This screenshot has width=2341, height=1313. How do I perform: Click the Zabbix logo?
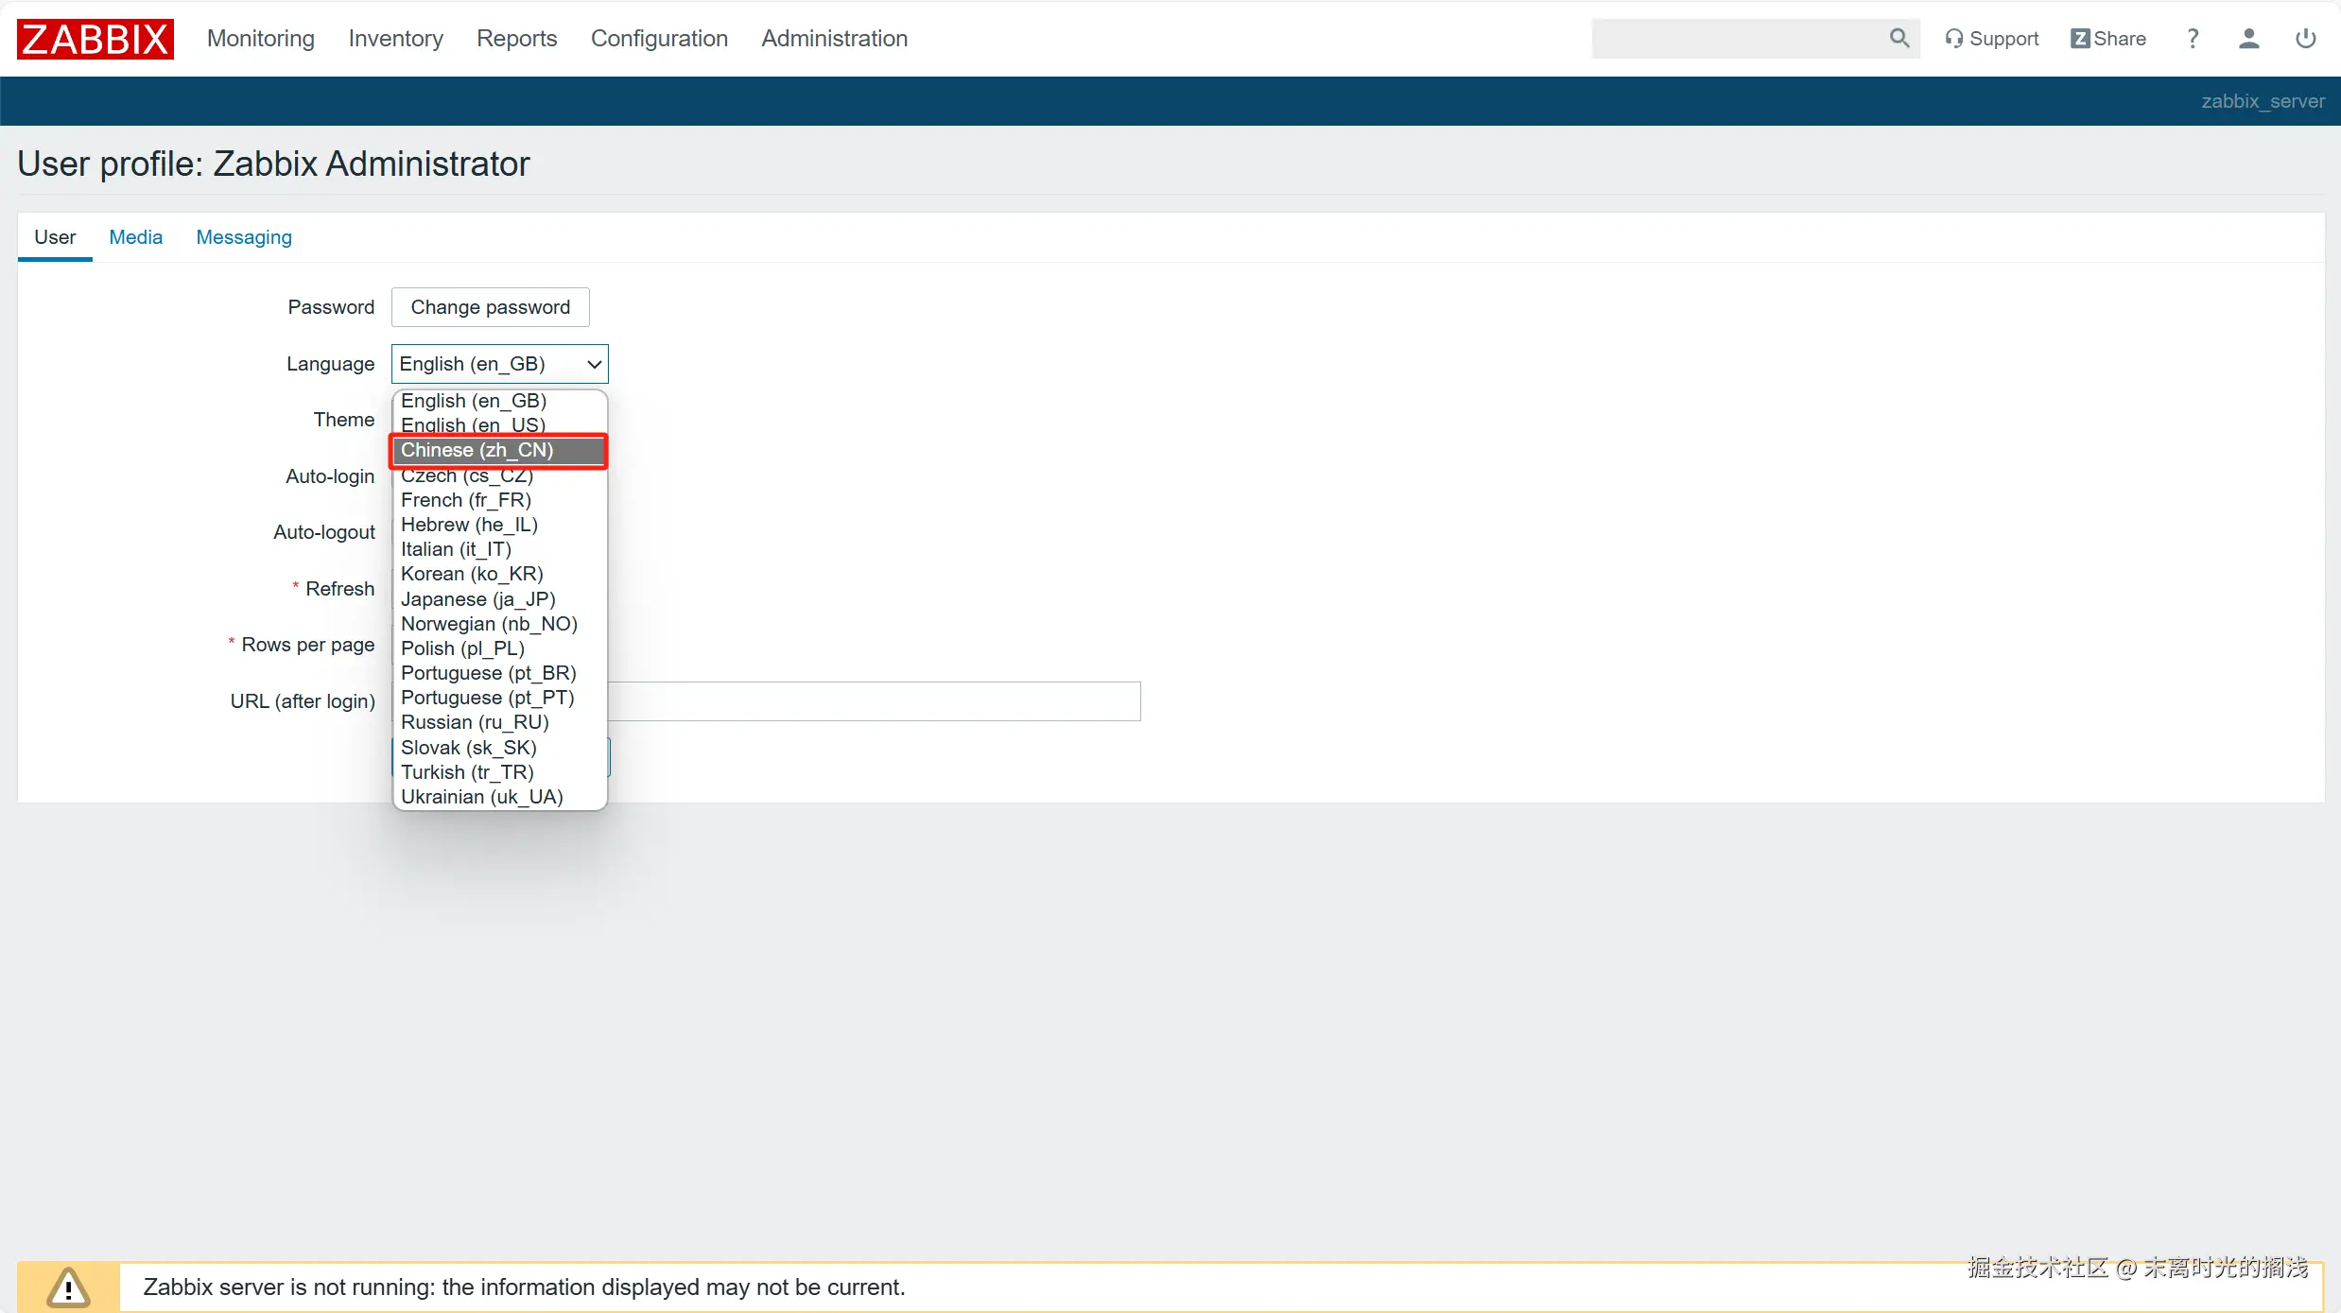95,39
